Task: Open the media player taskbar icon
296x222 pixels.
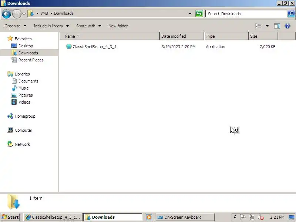Action: point(149,217)
